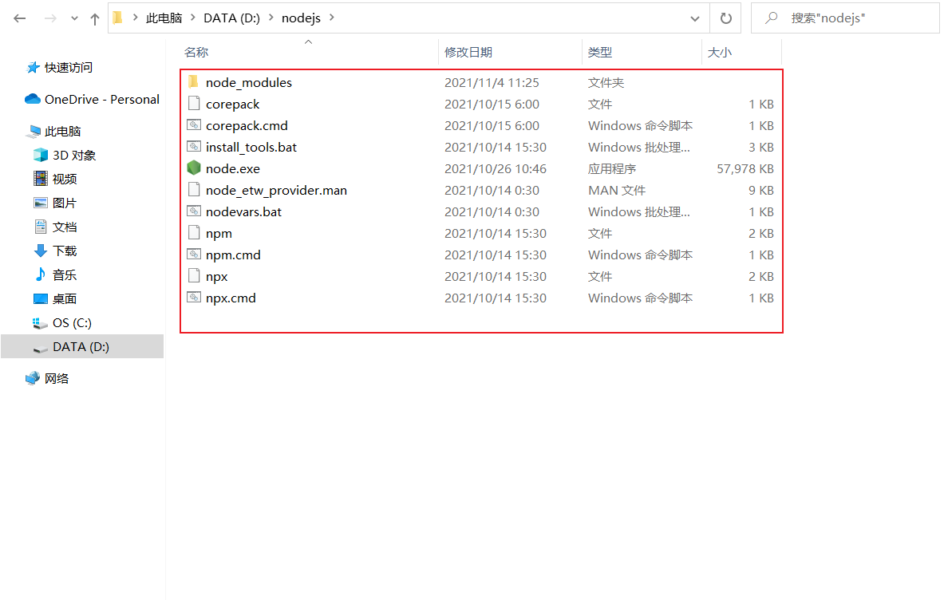Sort files by 类型 column
The width and height of the screenshot is (948, 600).
(600, 53)
